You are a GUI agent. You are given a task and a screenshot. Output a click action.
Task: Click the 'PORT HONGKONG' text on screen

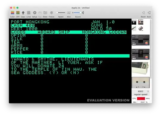[30, 22]
